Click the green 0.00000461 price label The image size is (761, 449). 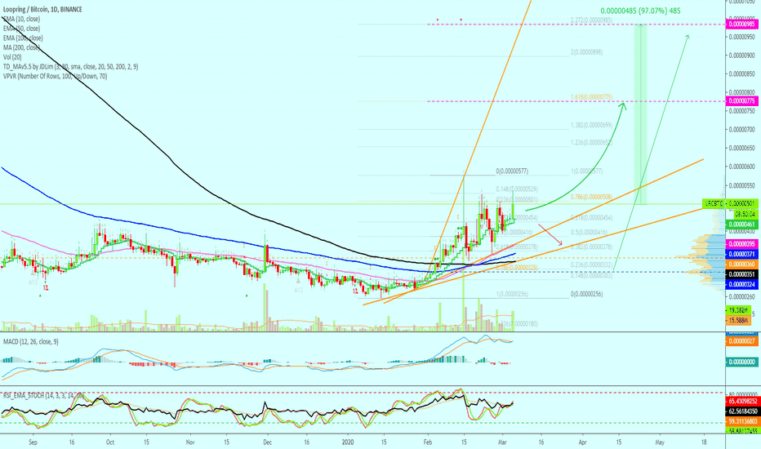(741, 224)
